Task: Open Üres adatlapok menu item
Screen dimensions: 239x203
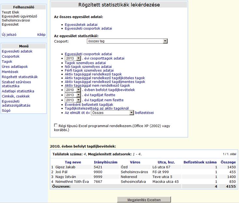Action: click(x=15, y=67)
